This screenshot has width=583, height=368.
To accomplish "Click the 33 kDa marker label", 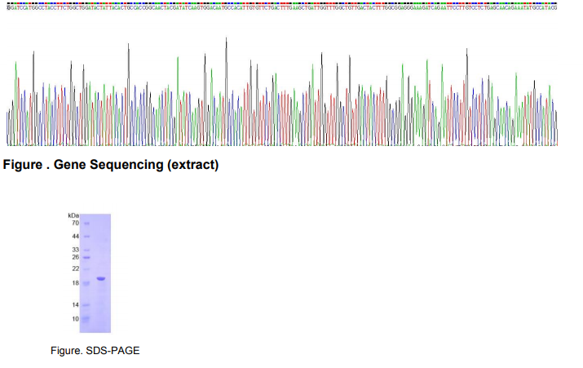I will pyautogui.click(x=76, y=250).
